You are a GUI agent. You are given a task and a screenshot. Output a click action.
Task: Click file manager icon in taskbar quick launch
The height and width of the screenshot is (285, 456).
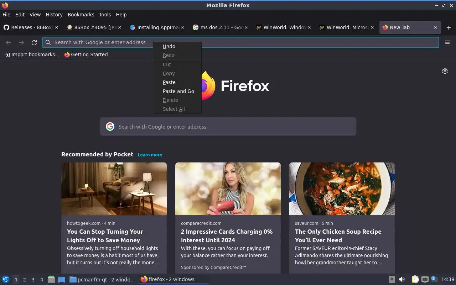(x=51, y=279)
